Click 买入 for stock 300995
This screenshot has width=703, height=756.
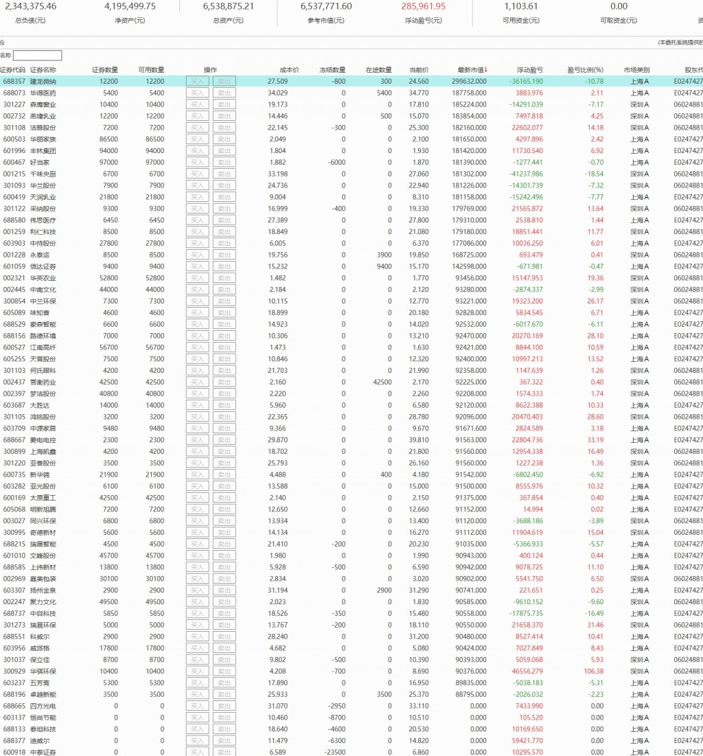point(198,533)
